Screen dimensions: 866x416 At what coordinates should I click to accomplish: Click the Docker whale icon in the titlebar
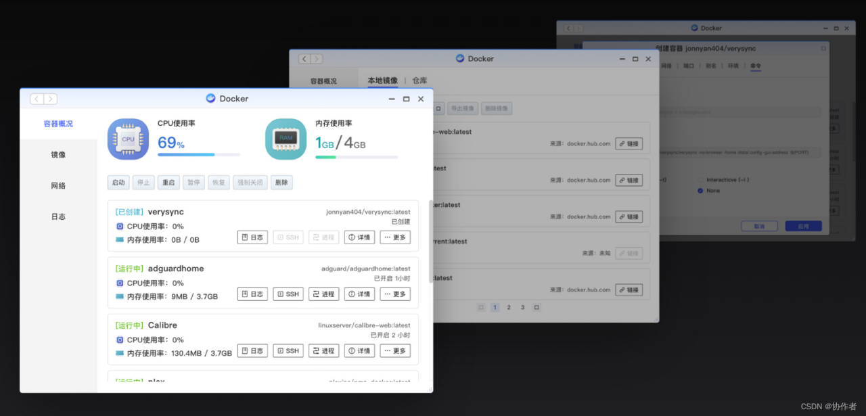coord(210,98)
